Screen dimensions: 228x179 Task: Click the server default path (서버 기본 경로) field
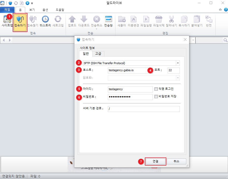point(144,109)
